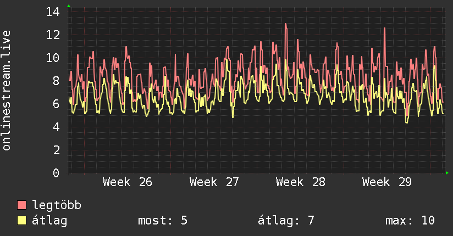Click the onlinestream.live vertical axis title
Viewport: 453px width, 236px height.
tap(6, 91)
